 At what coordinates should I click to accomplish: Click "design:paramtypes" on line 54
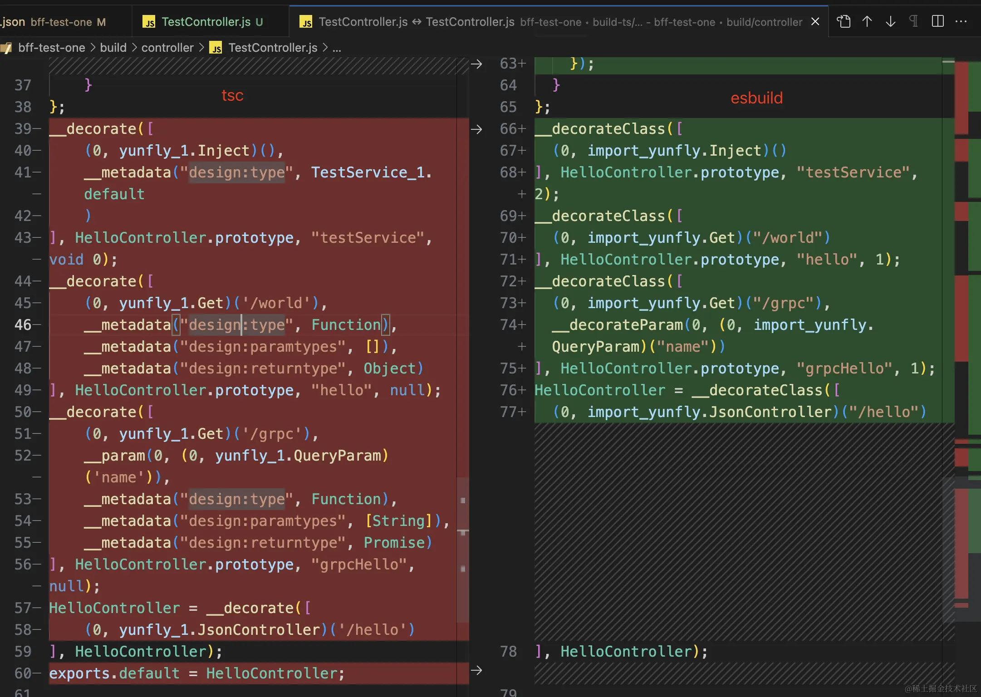coord(263,521)
